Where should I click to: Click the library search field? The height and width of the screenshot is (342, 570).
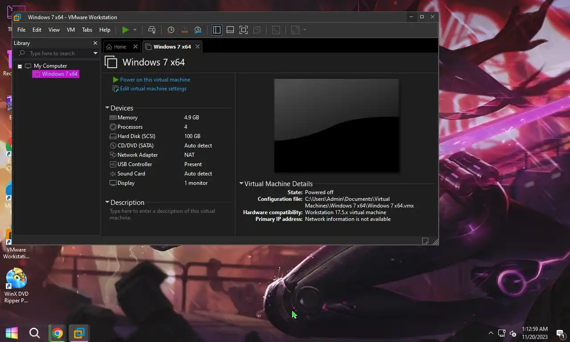[x=57, y=53]
